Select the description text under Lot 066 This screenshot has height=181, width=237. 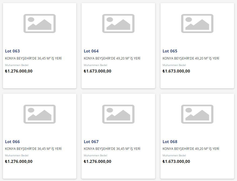[x=33, y=149]
